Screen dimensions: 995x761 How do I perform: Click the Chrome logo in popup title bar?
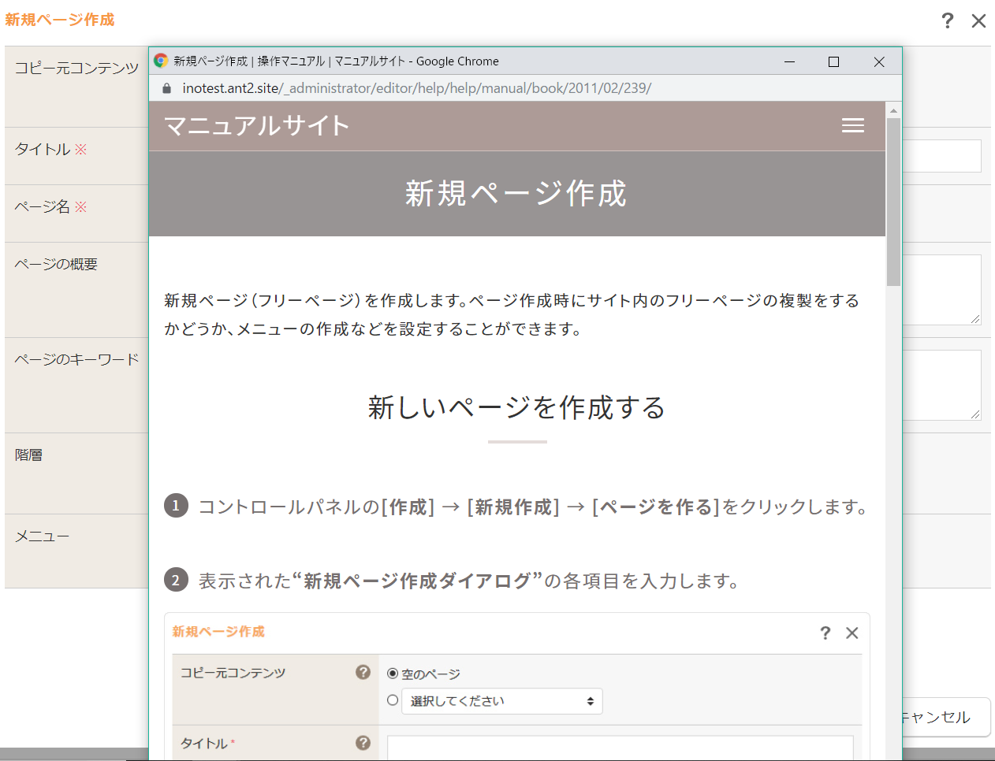pyautogui.click(x=161, y=61)
